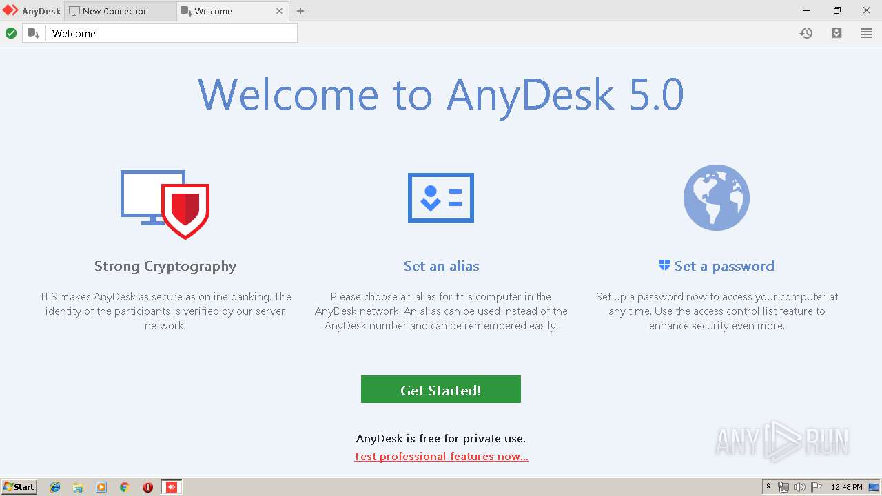The image size is (882, 496).
Task: Click the Show desktop button
Action: [874, 487]
